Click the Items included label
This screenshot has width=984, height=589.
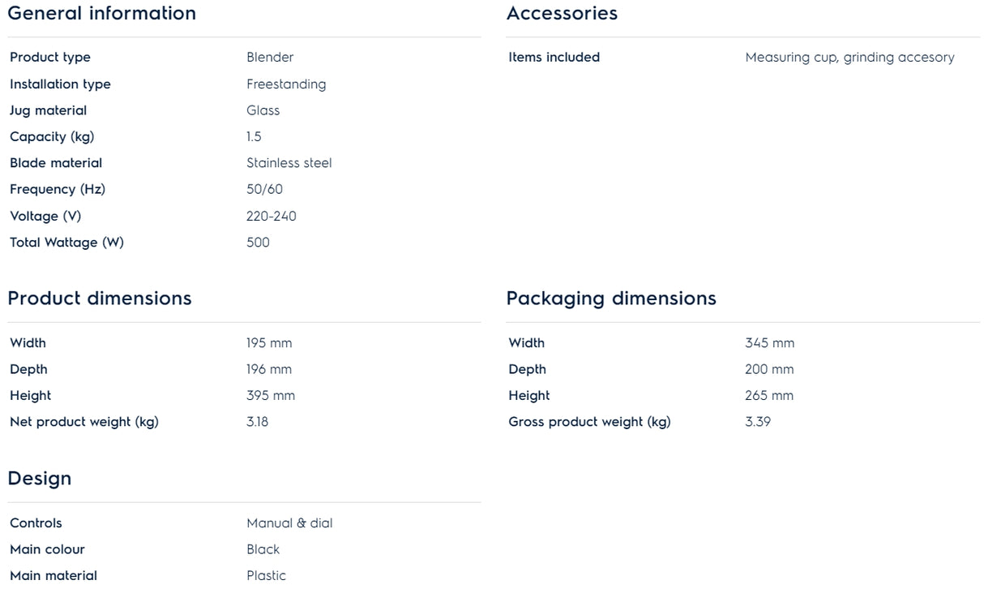[554, 58]
